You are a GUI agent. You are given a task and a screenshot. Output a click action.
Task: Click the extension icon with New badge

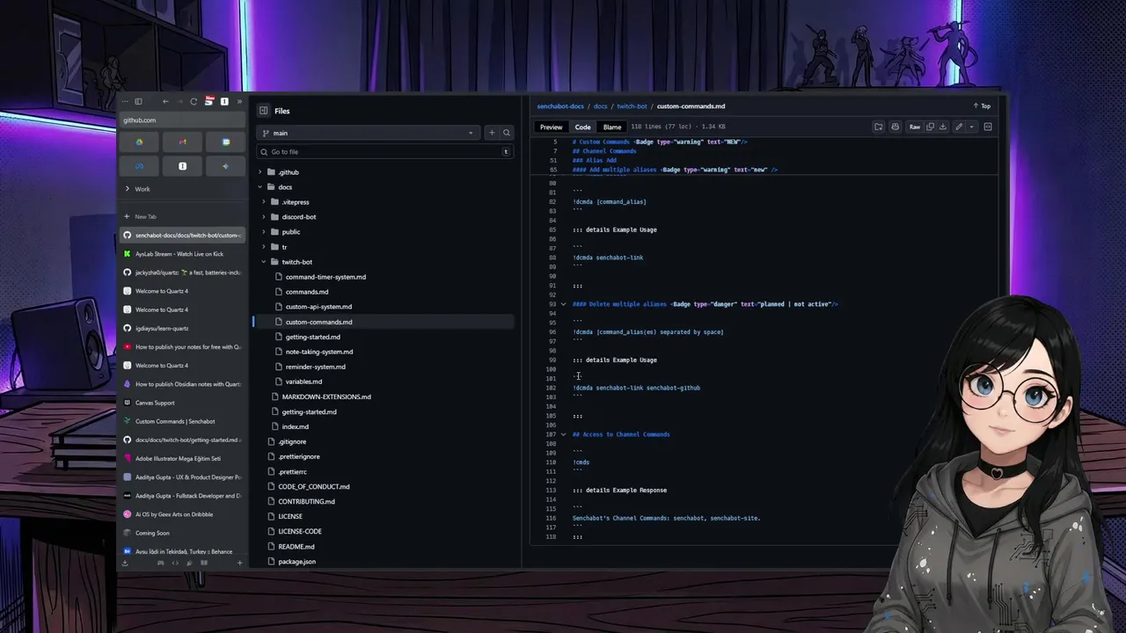[209, 101]
